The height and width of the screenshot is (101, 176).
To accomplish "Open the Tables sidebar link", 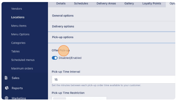I will click(x=15, y=52).
